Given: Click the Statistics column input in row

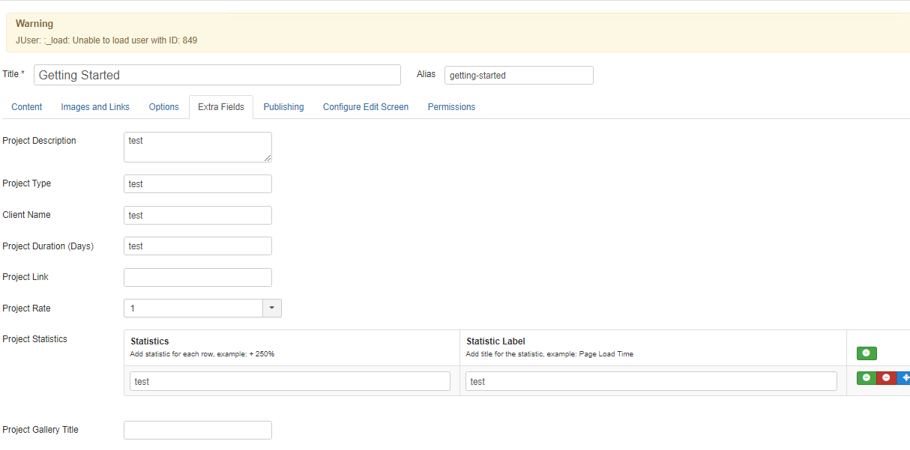Looking at the screenshot, I should (290, 381).
